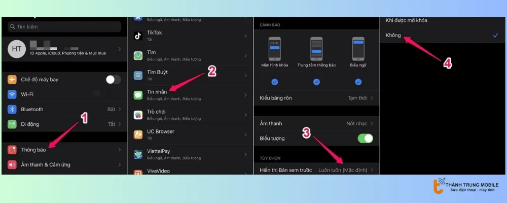Tap the ViettelPay app icon
The height and width of the screenshot is (203, 507).
click(x=138, y=154)
